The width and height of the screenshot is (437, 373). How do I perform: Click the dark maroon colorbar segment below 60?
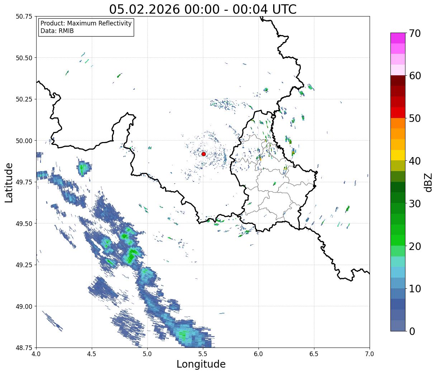pos(398,80)
